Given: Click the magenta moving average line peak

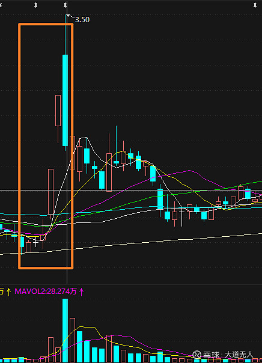Looking at the screenshot, I should point(190,171).
